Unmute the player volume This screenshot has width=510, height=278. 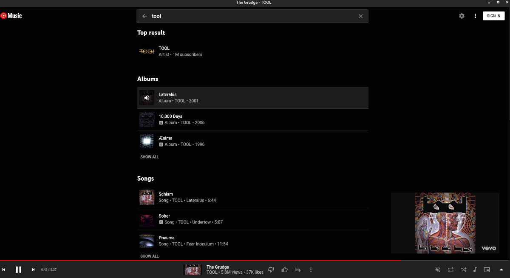438,269
